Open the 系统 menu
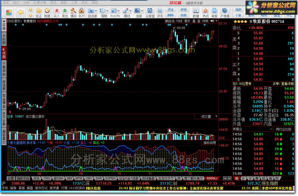298x196 pixels. click(5, 3)
